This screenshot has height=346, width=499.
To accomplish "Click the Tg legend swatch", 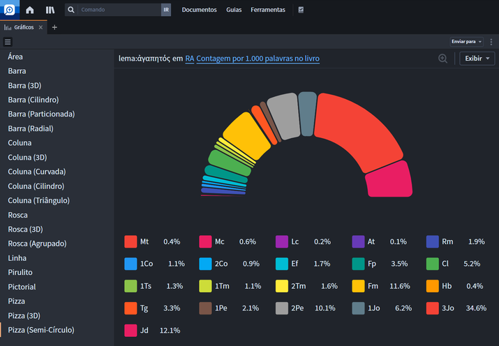I will pos(131,308).
